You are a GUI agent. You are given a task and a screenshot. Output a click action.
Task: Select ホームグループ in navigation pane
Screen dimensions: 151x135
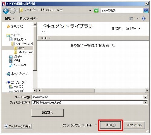click(19, 74)
